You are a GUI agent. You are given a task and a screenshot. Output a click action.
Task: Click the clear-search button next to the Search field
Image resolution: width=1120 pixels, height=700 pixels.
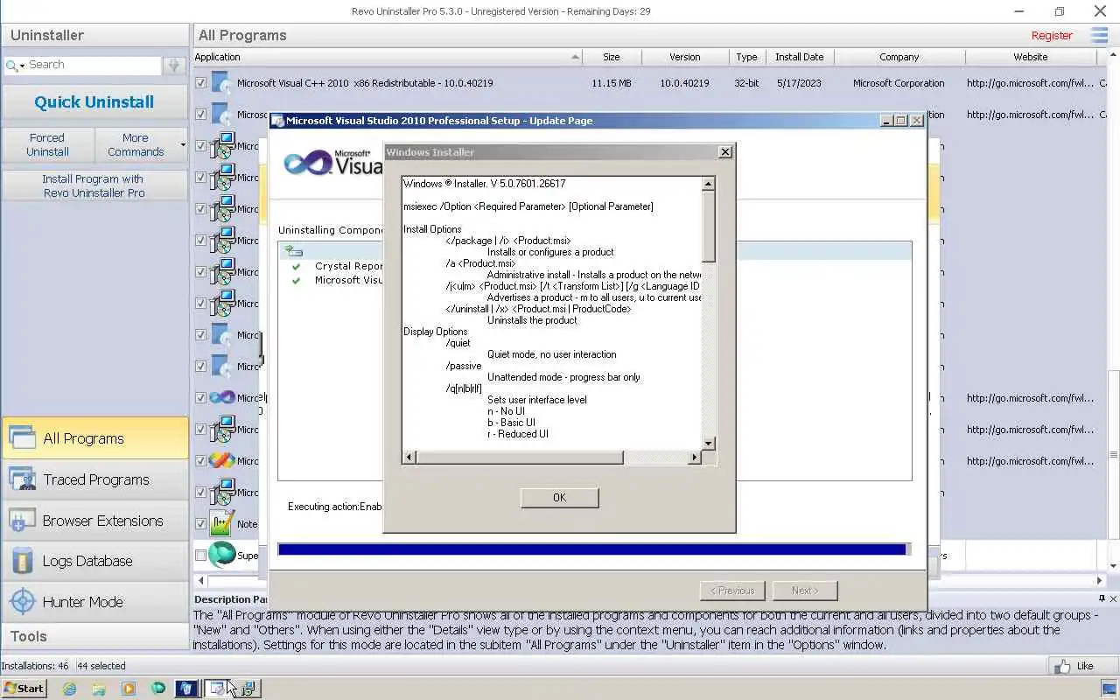173,66
